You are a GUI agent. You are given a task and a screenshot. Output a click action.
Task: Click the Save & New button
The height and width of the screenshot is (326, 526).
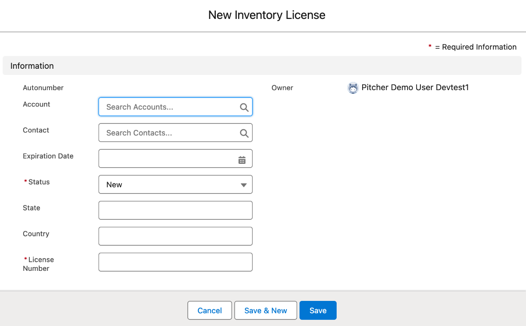pyautogui.click(x=266, y=311)
